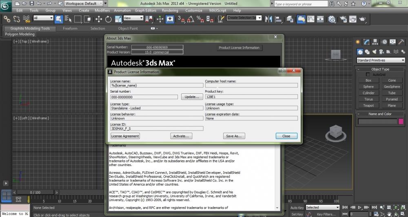Toggle the Window/Crossing selection mode

tap(87, 19)
